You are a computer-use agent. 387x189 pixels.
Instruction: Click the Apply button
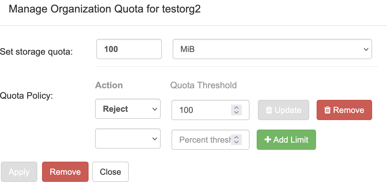tap(19, 172)
